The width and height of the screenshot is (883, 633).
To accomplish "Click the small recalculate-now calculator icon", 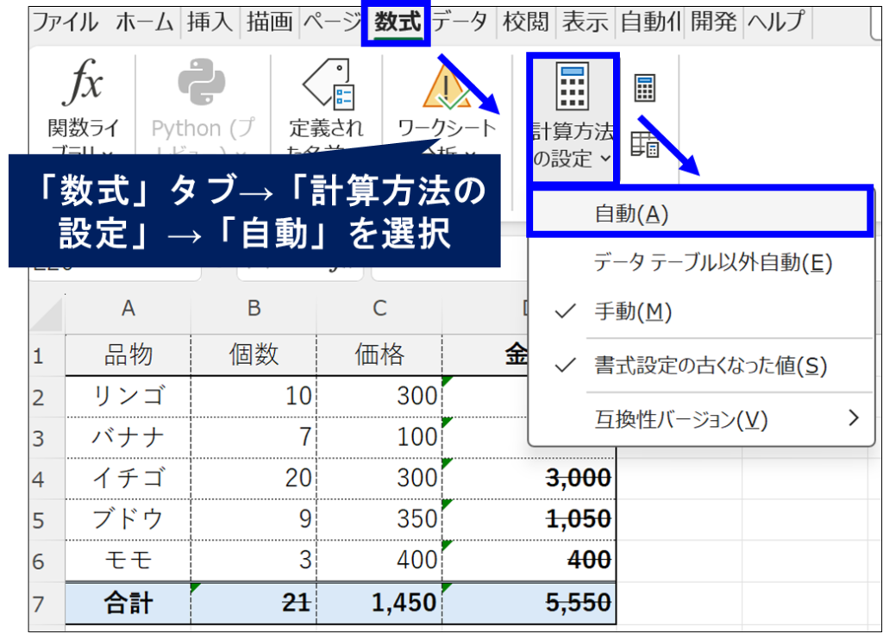I will (644, 88).
